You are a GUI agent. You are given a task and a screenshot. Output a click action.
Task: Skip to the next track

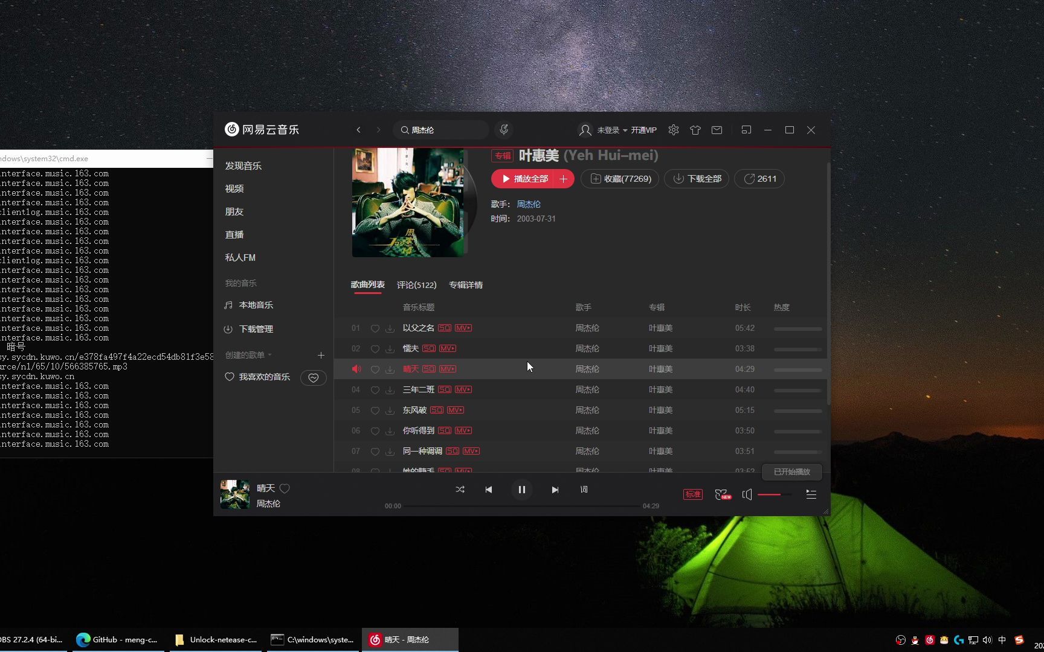[x=555, y=490]
